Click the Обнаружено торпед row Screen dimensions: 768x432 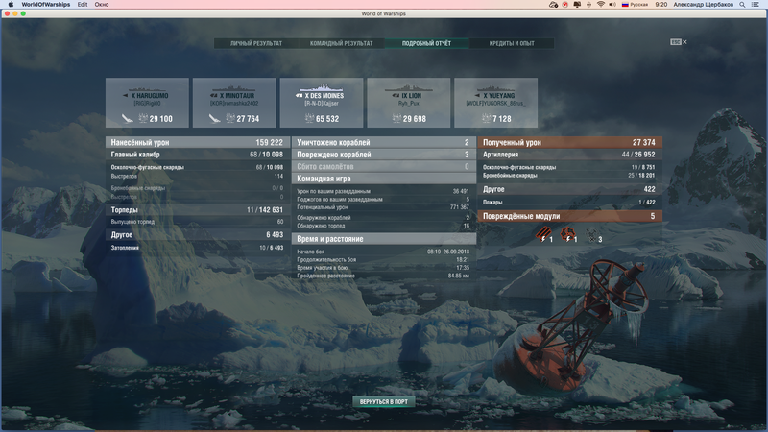pos(383,226)
